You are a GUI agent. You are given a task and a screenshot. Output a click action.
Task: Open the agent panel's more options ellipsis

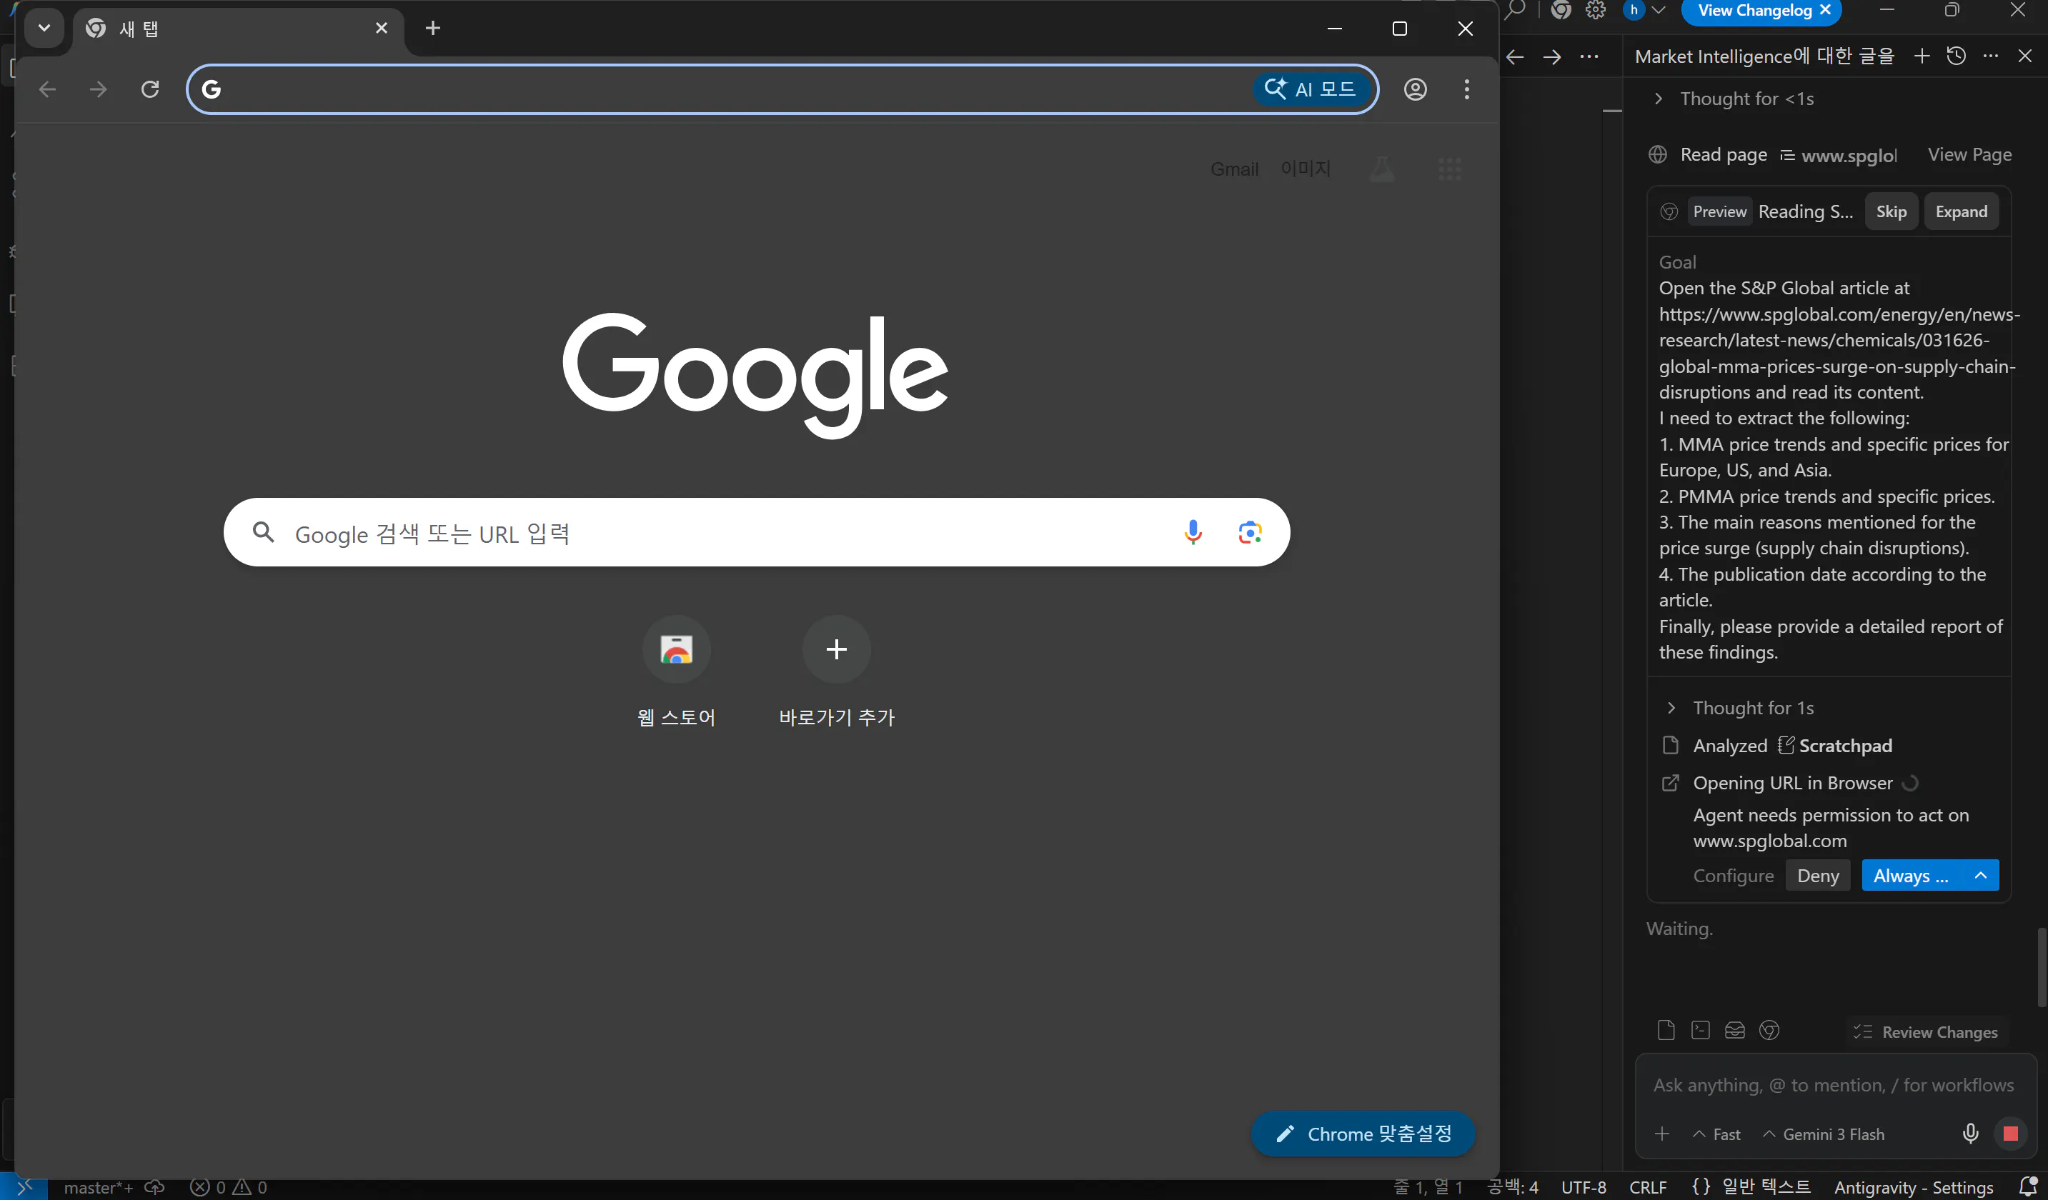pyautogui.click(x=1990, y=56)
